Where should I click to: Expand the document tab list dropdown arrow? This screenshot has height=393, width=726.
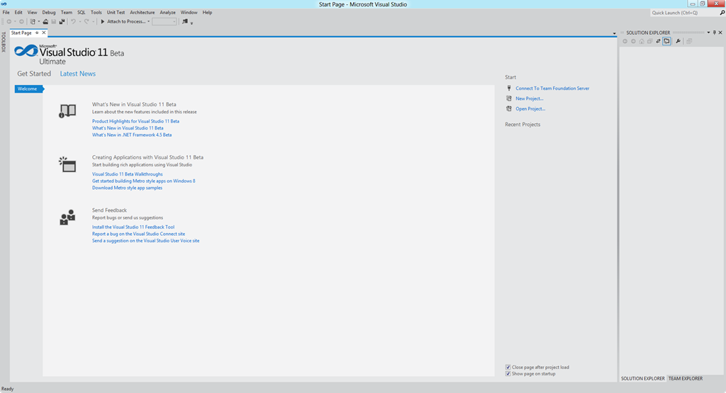(614, 33)
